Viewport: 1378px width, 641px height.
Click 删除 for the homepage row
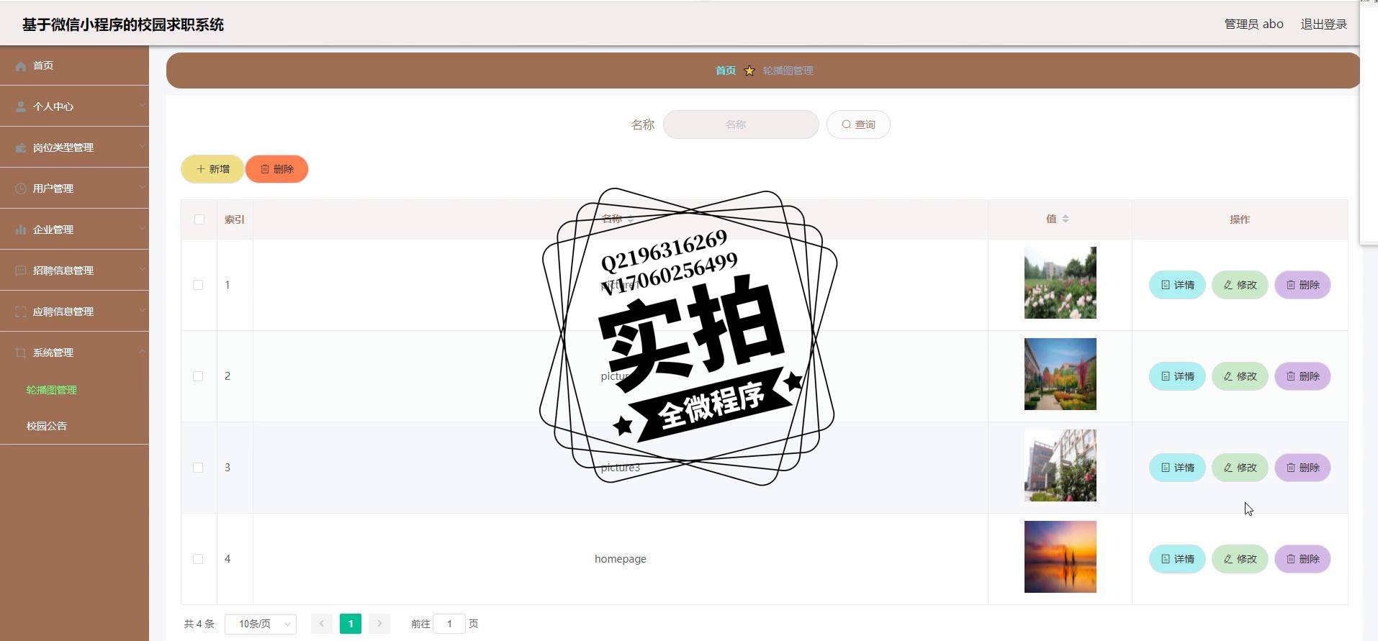click(1302, 559)
